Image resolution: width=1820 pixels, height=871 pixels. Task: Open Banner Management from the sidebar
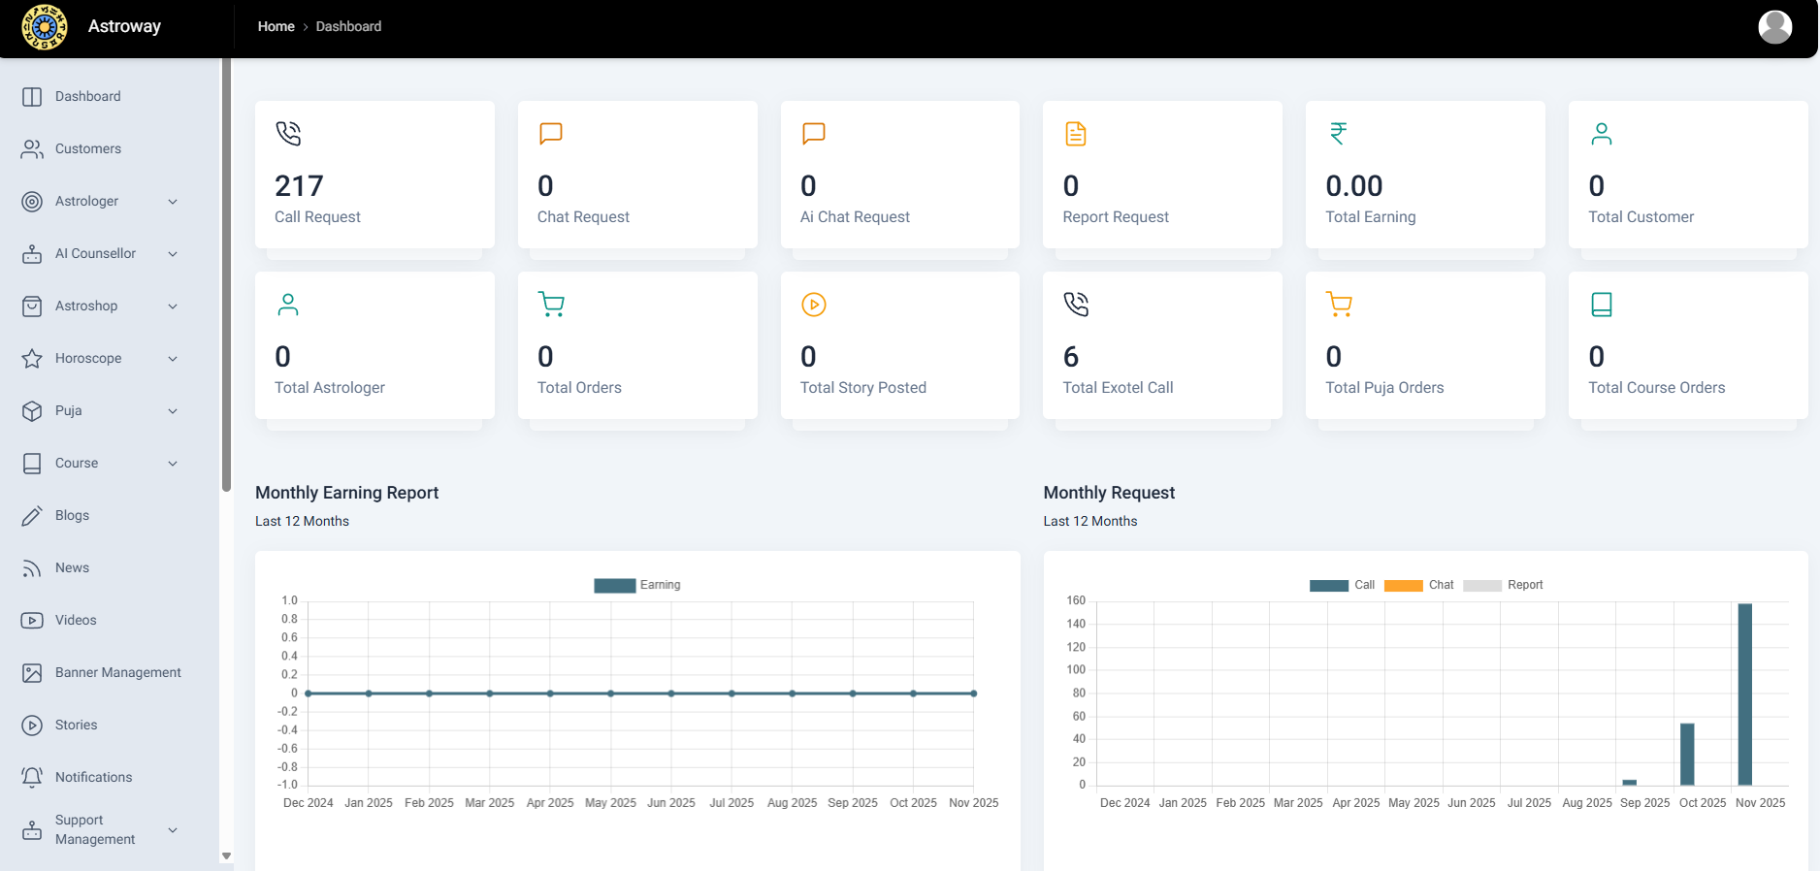click(x=117, y=672)
